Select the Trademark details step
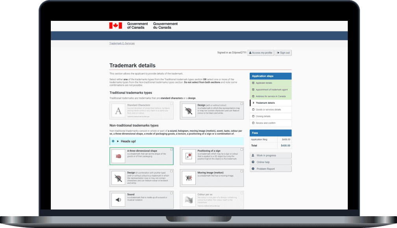This screenshot has height=228, width=397. coord(271,103)
